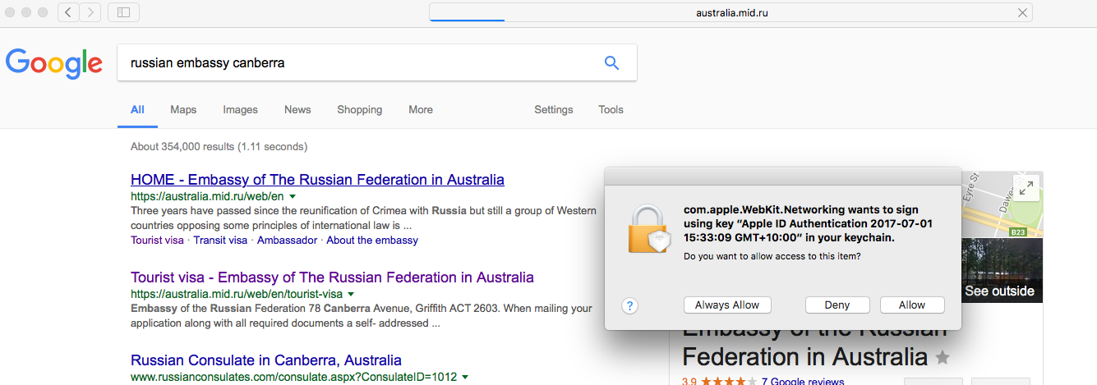Click the About 354,000 results text

point(219,147)
